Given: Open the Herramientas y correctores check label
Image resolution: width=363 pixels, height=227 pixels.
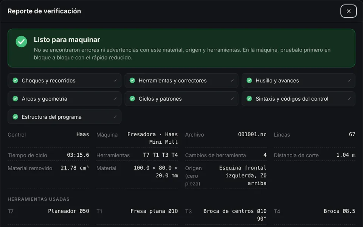Looking at the screenshot, I should pos(172,81).
